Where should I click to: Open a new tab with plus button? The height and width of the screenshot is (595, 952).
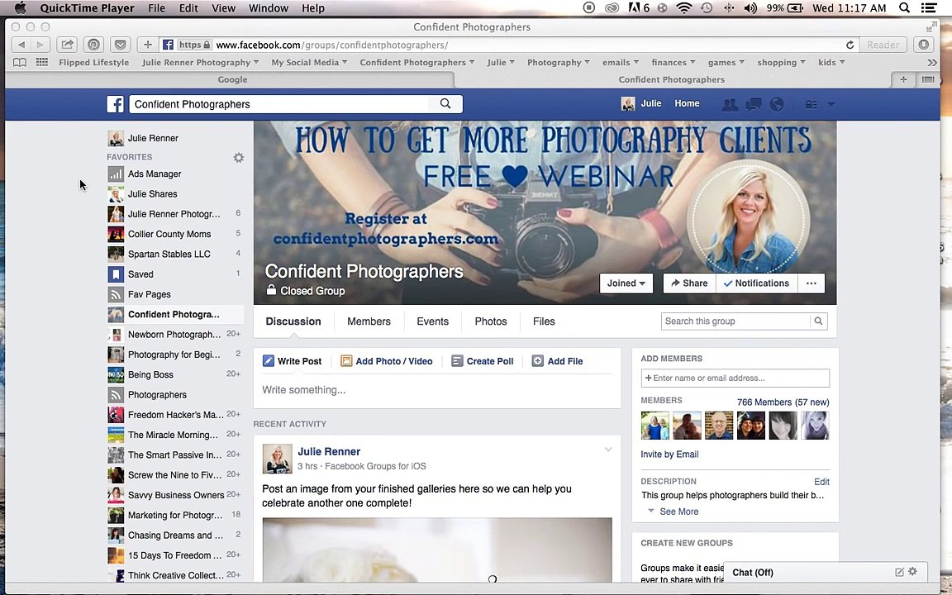[x=903, y=79]
